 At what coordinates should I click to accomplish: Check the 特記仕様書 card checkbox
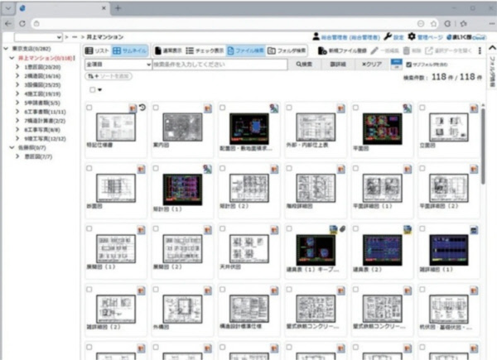[89, 108]
